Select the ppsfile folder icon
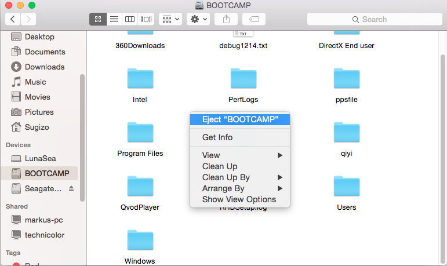Image resolution: width=447 pixels, height=266 pixels. pos(346,78)
